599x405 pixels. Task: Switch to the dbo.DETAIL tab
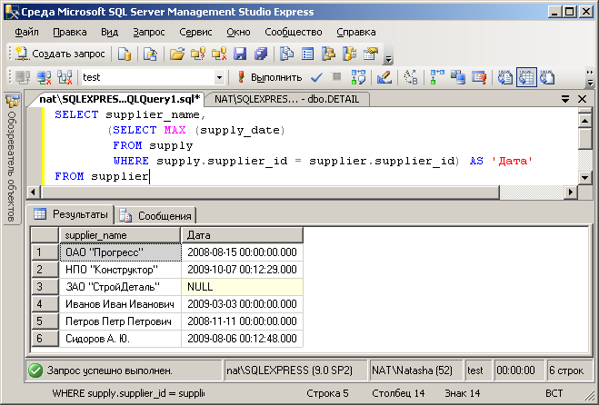point(287,99)
